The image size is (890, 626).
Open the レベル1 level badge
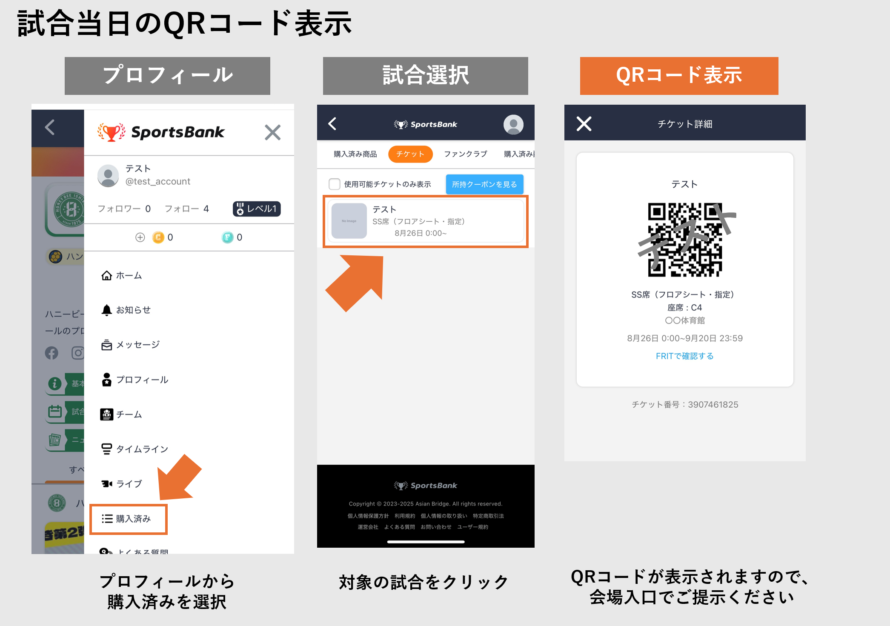(x=257, y=209)
